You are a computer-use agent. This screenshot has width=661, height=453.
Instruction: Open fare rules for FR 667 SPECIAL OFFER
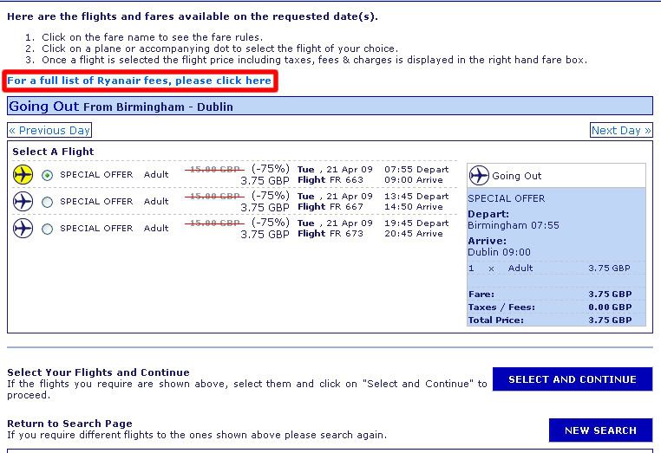coord(96,202)
